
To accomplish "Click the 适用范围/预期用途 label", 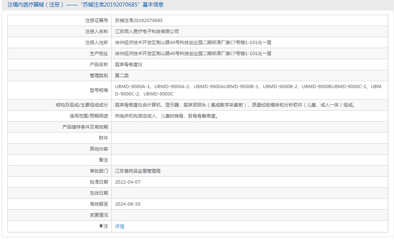I will (89, 116).
